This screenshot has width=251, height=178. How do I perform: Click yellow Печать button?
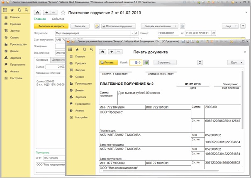tap(108, 63)
